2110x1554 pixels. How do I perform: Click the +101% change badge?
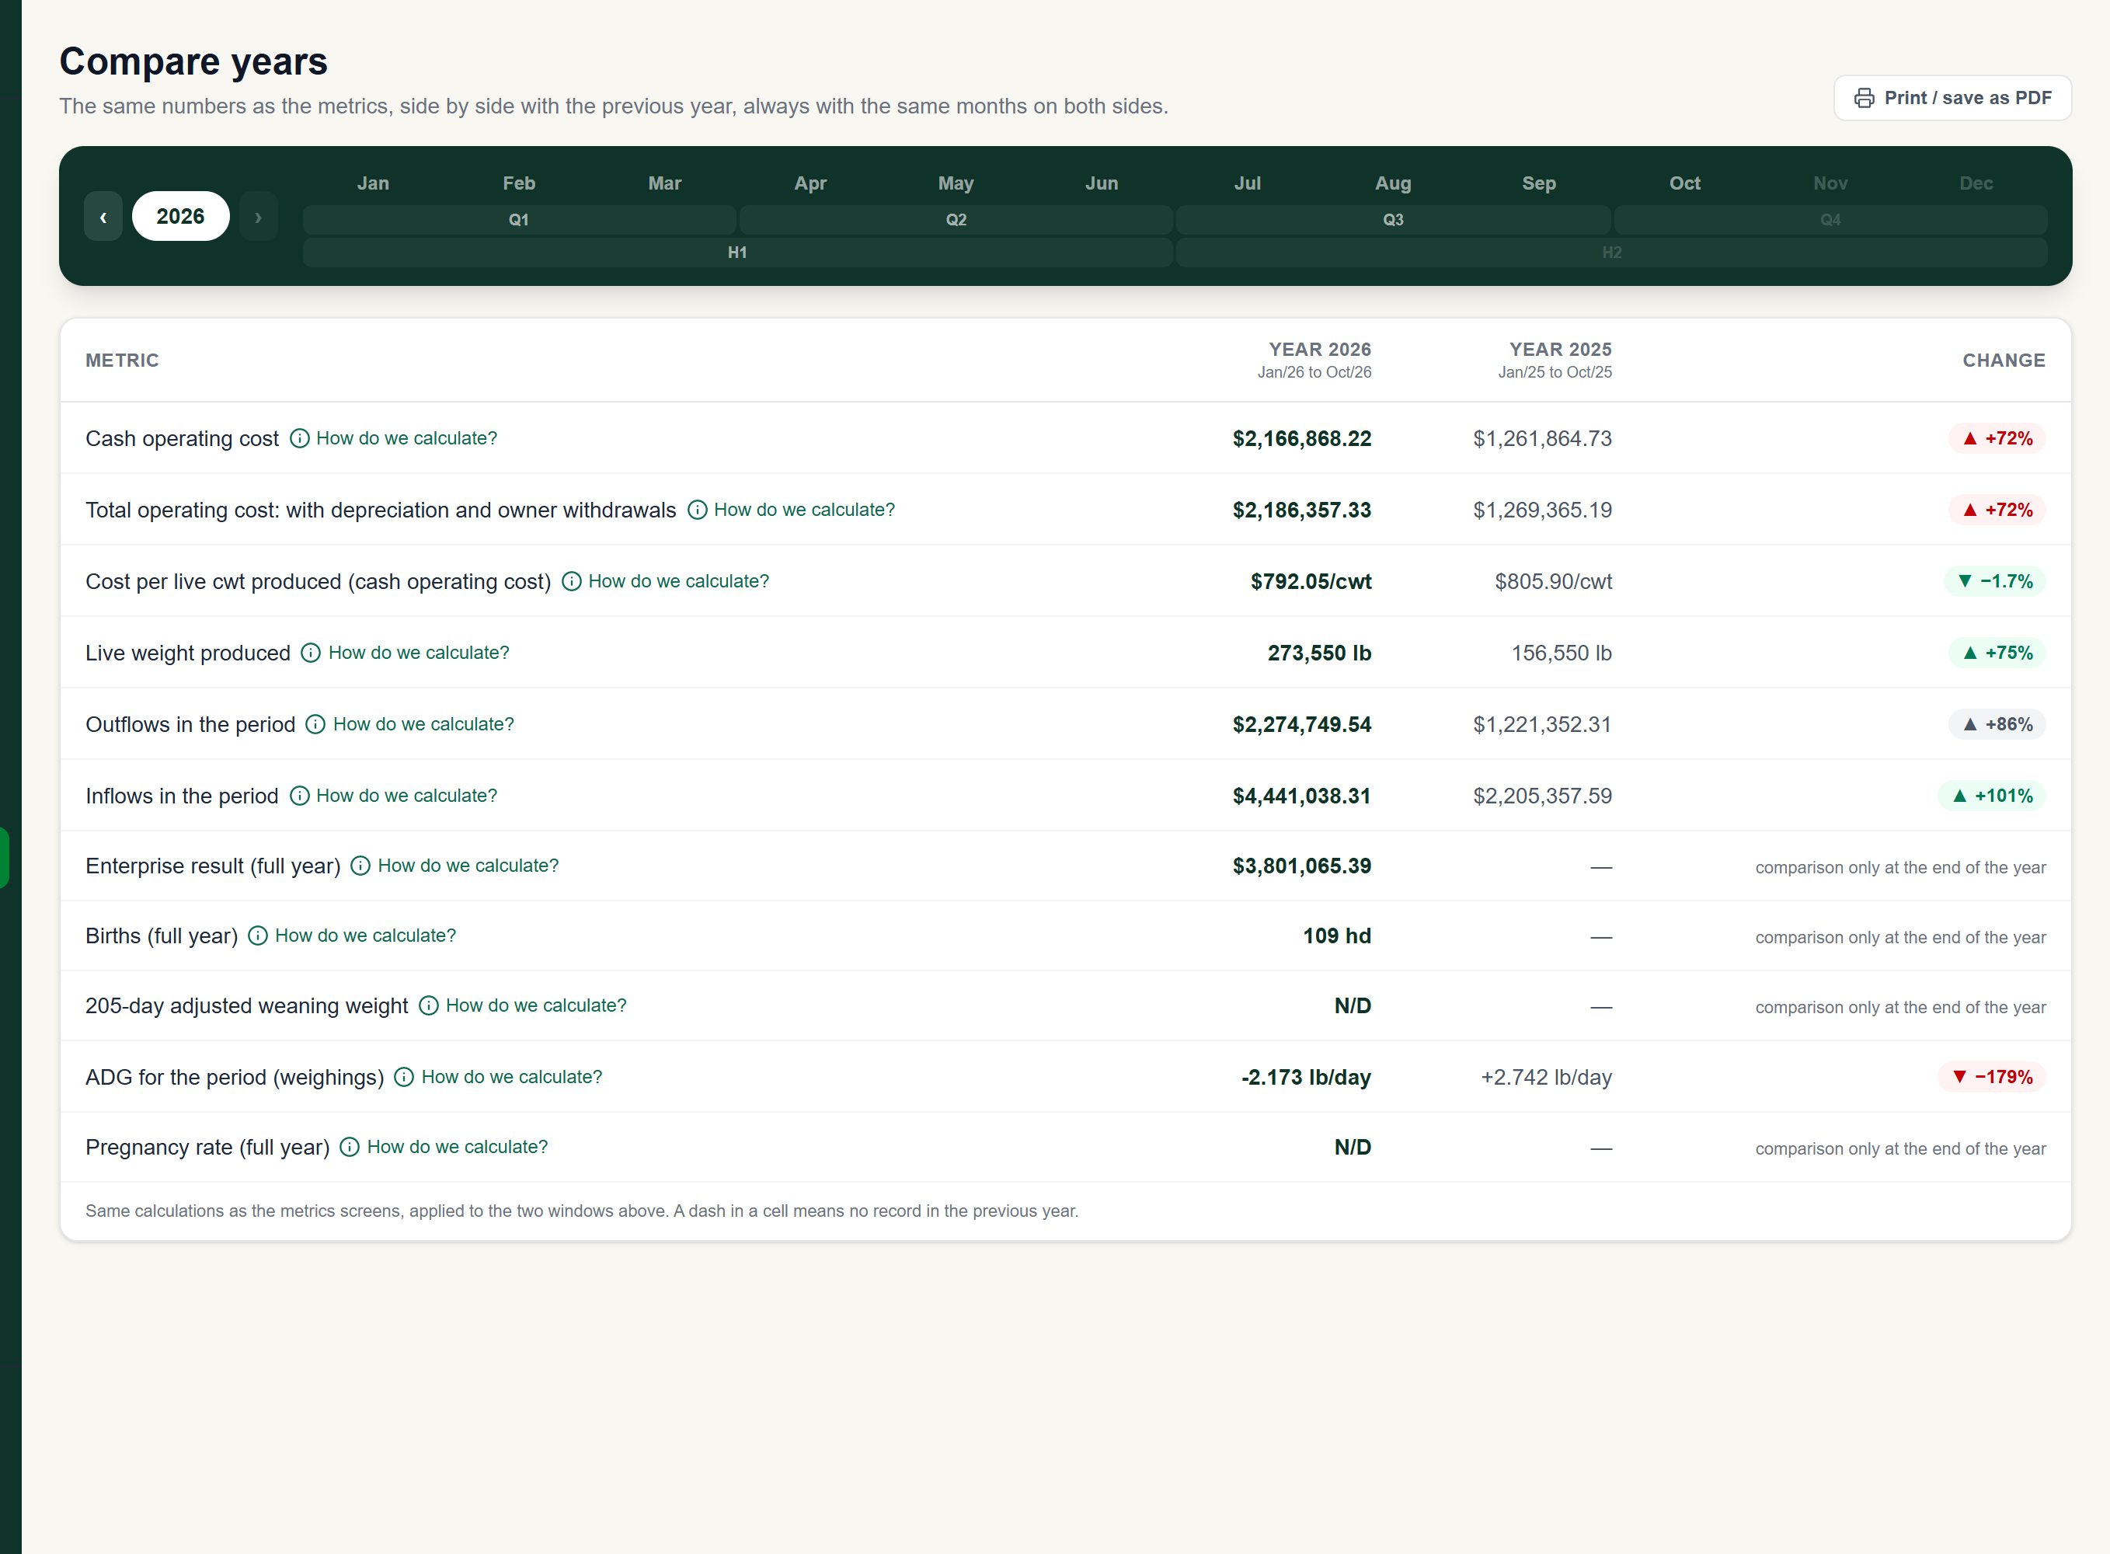1991,796
